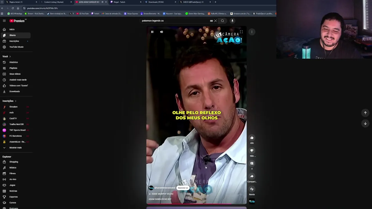The width and height of the screenshot is (372, 209).
Task: Expand the Inscrições section header
Action: 10,101
